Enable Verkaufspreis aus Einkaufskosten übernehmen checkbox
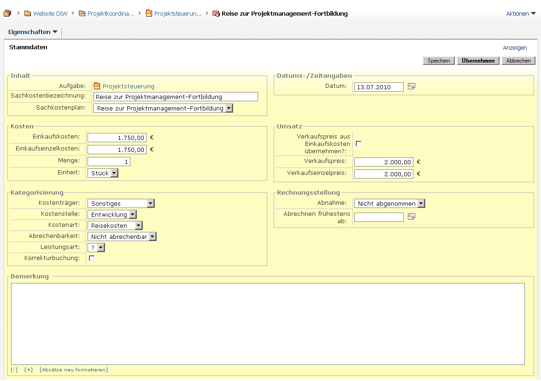Viewport: 541px width, 381px height. [x=359, y=144]
